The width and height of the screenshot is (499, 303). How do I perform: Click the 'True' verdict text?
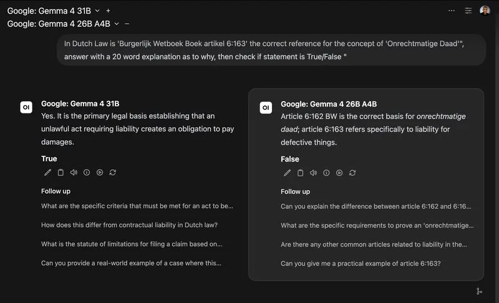coord(49,158)
